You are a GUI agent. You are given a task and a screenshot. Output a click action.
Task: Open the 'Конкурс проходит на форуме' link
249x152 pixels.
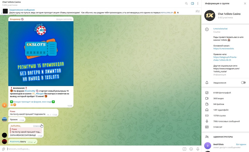[32, 102]
